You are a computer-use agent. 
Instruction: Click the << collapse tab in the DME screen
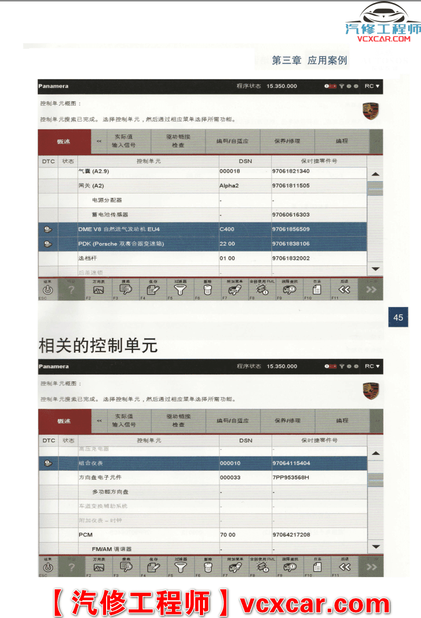pos(99,141)
